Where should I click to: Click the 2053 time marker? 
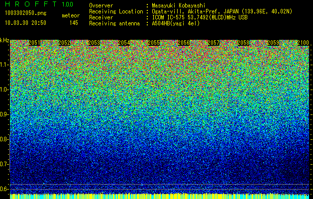[94, 43]
